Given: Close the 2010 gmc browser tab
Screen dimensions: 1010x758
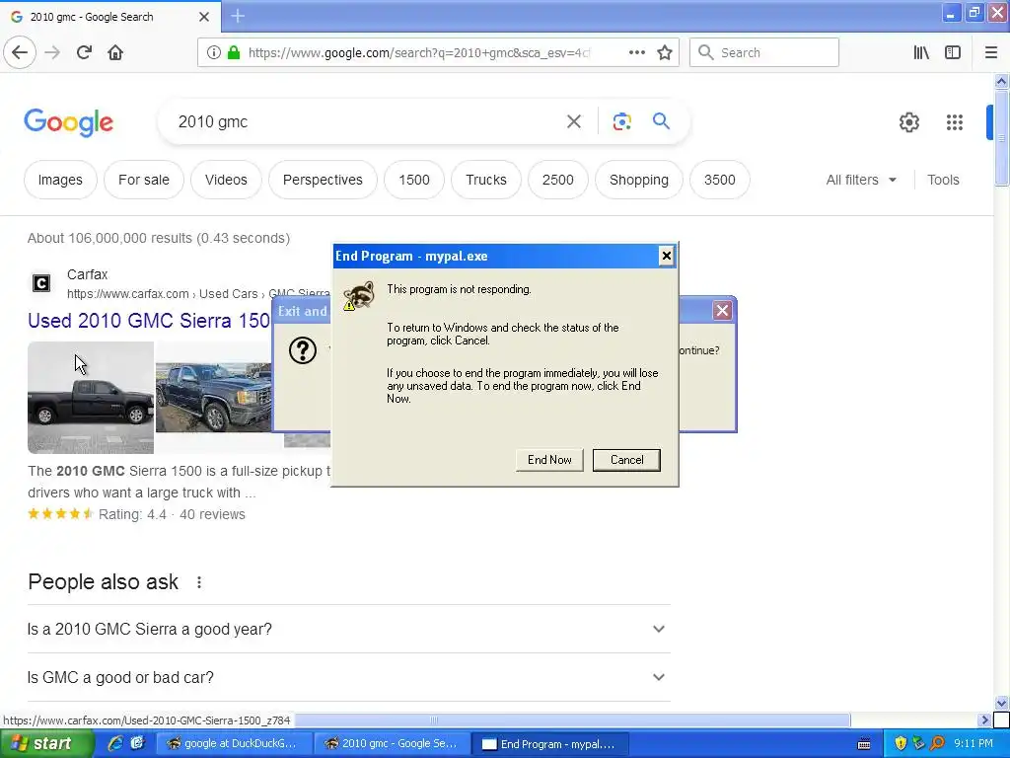Looking at the screenshot, I should pos(203,17).
